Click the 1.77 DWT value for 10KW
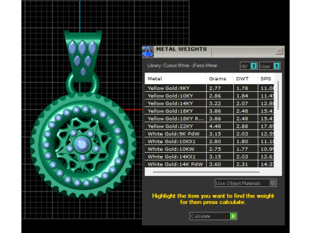311x233 pixels. 242,149
